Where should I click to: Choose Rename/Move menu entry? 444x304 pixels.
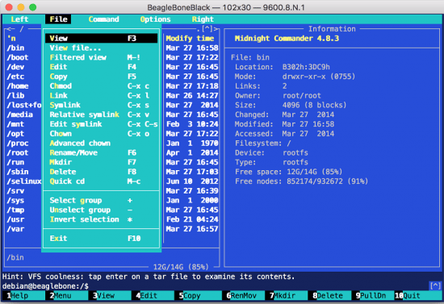(x=101, y=152)
